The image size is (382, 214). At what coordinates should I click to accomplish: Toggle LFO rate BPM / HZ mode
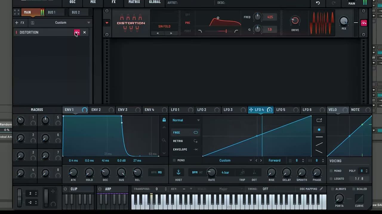click(x=197, y=172)
